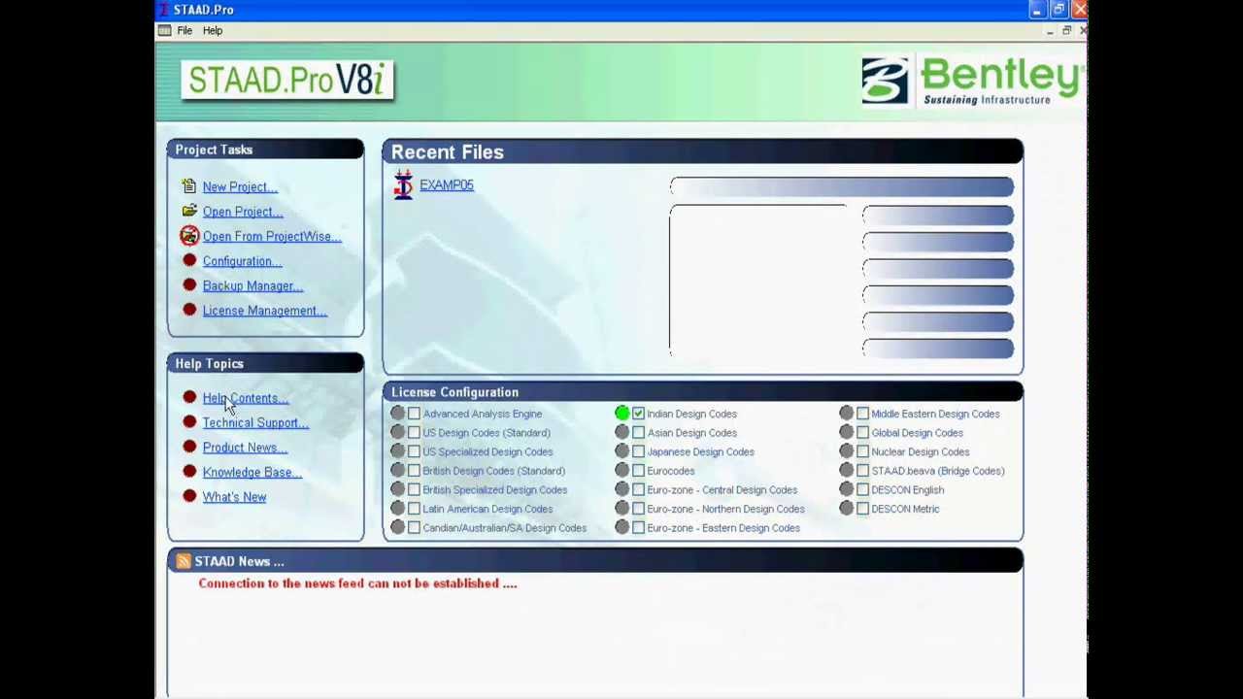The width and height of the screenshot is (1243, 699).
Task: Click the red bullet beside Configuration
Action: pyautogui.click(x=189, y=260)
